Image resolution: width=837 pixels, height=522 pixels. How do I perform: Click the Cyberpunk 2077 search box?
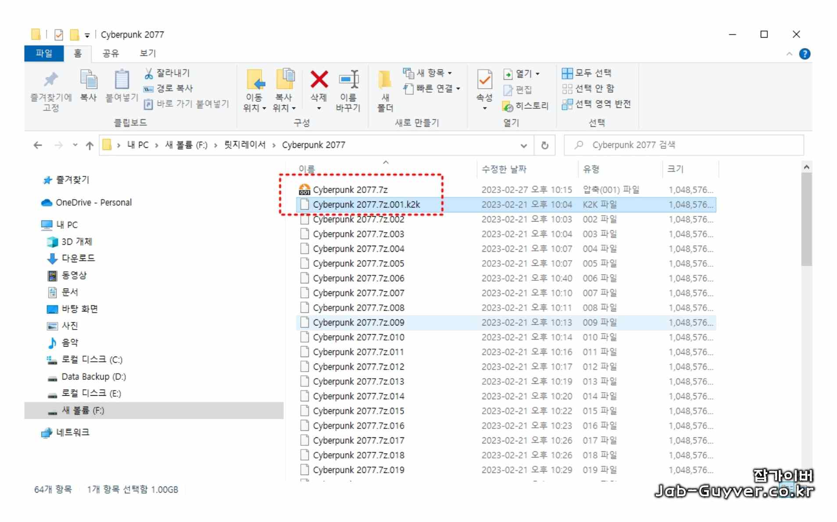684,145
